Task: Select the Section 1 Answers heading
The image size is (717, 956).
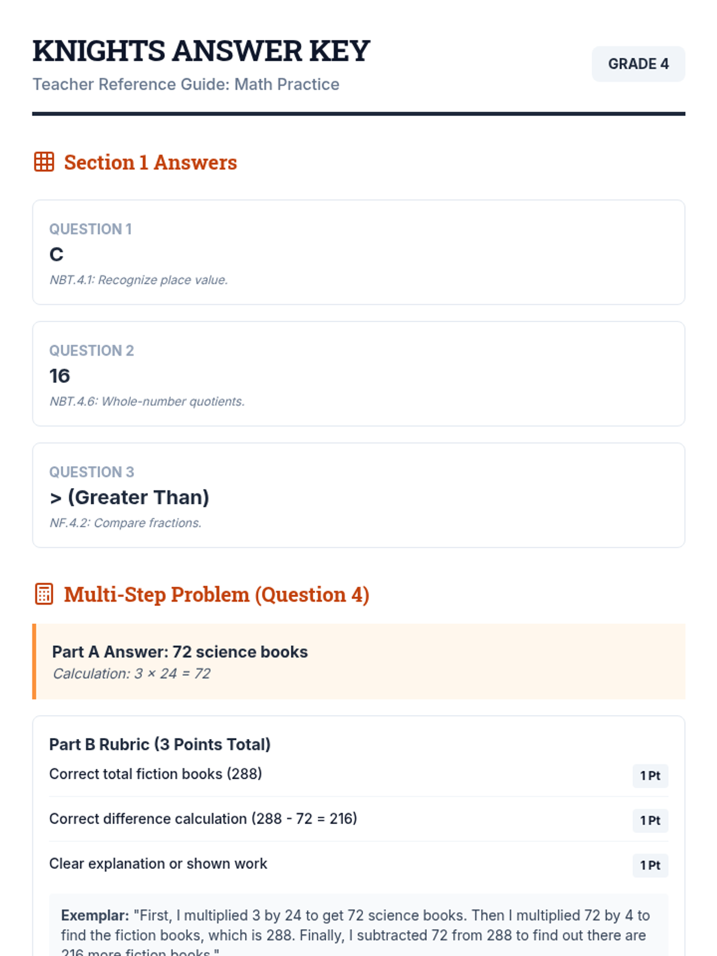Action: tap(151, 163)
